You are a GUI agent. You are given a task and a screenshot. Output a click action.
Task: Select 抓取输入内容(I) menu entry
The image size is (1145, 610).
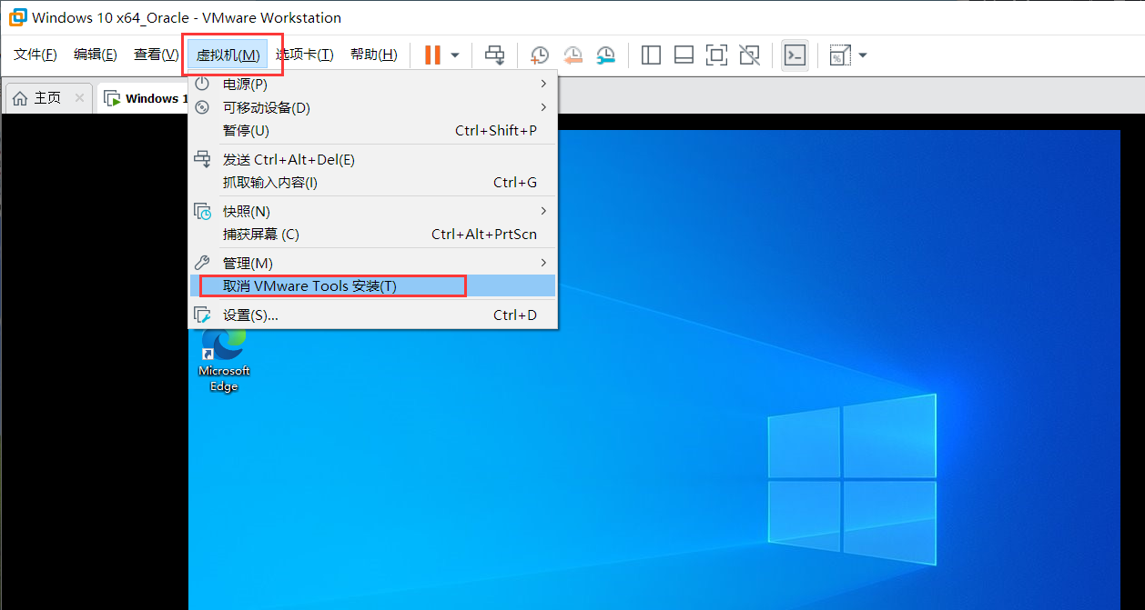click(373, 182)
